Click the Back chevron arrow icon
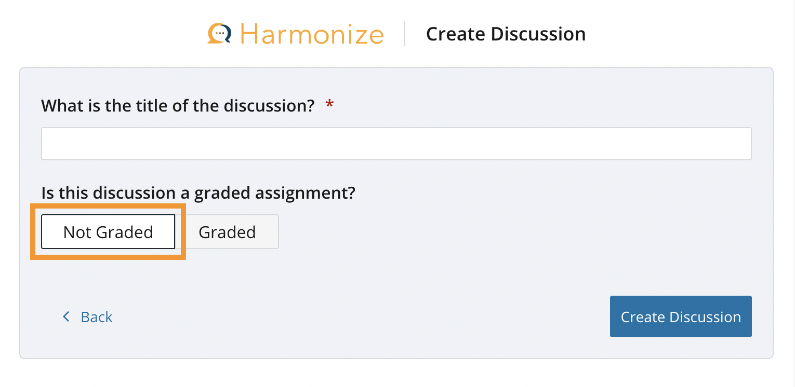795x387 pixels. 66,316
